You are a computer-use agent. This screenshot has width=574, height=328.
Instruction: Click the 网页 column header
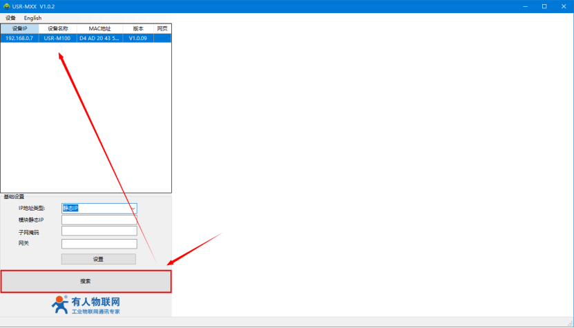point(162,28)
